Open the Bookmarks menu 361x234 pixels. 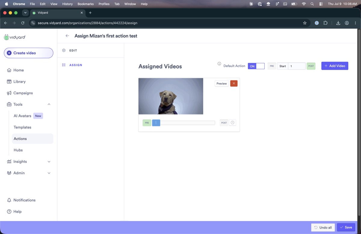85,4
